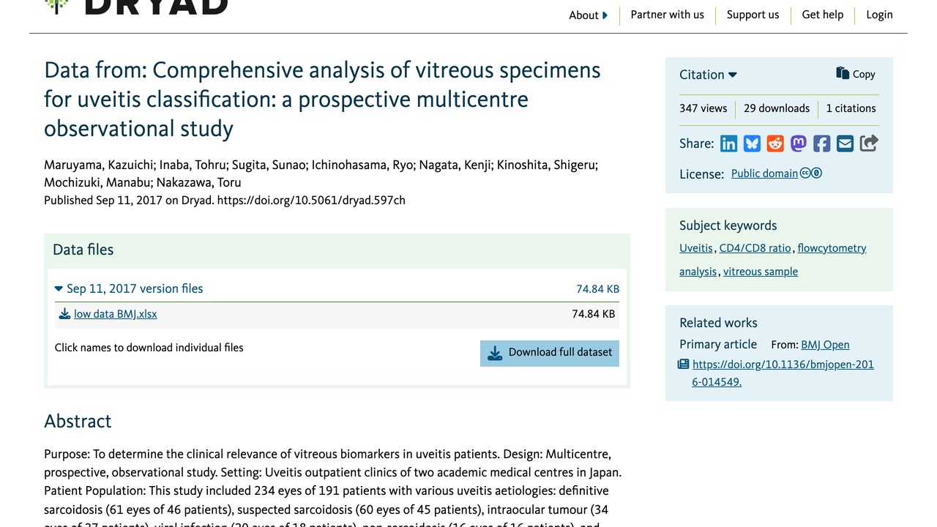Open the BMJ Open journal link
This screenshot has width=937, height=527.
825,345
